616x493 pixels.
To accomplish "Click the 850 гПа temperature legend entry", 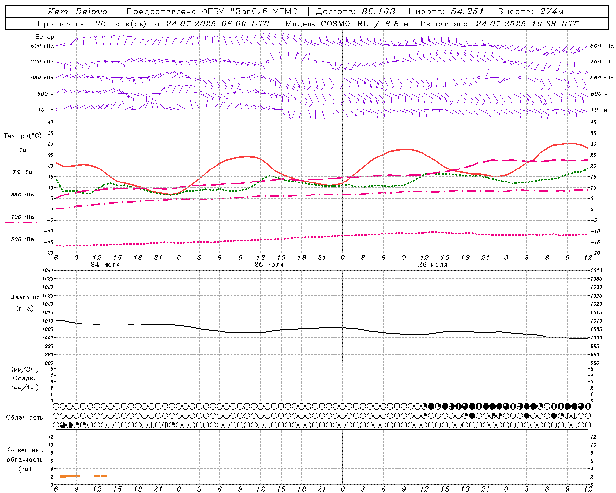I will 23,195.
